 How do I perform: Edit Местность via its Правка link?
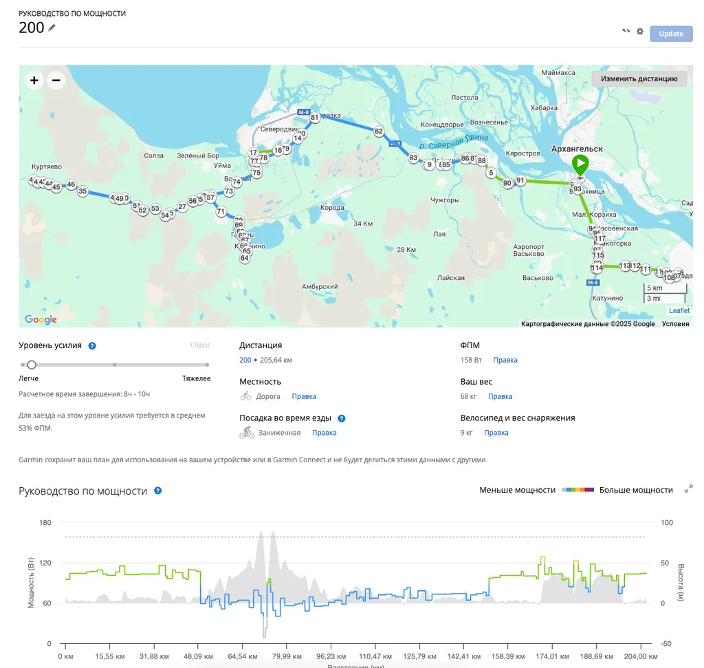pos(304,396)
